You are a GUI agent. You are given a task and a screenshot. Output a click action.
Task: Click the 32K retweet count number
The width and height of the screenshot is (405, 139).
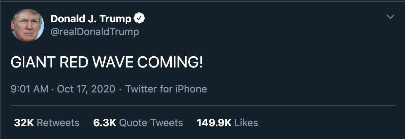[x=24, y=123]
